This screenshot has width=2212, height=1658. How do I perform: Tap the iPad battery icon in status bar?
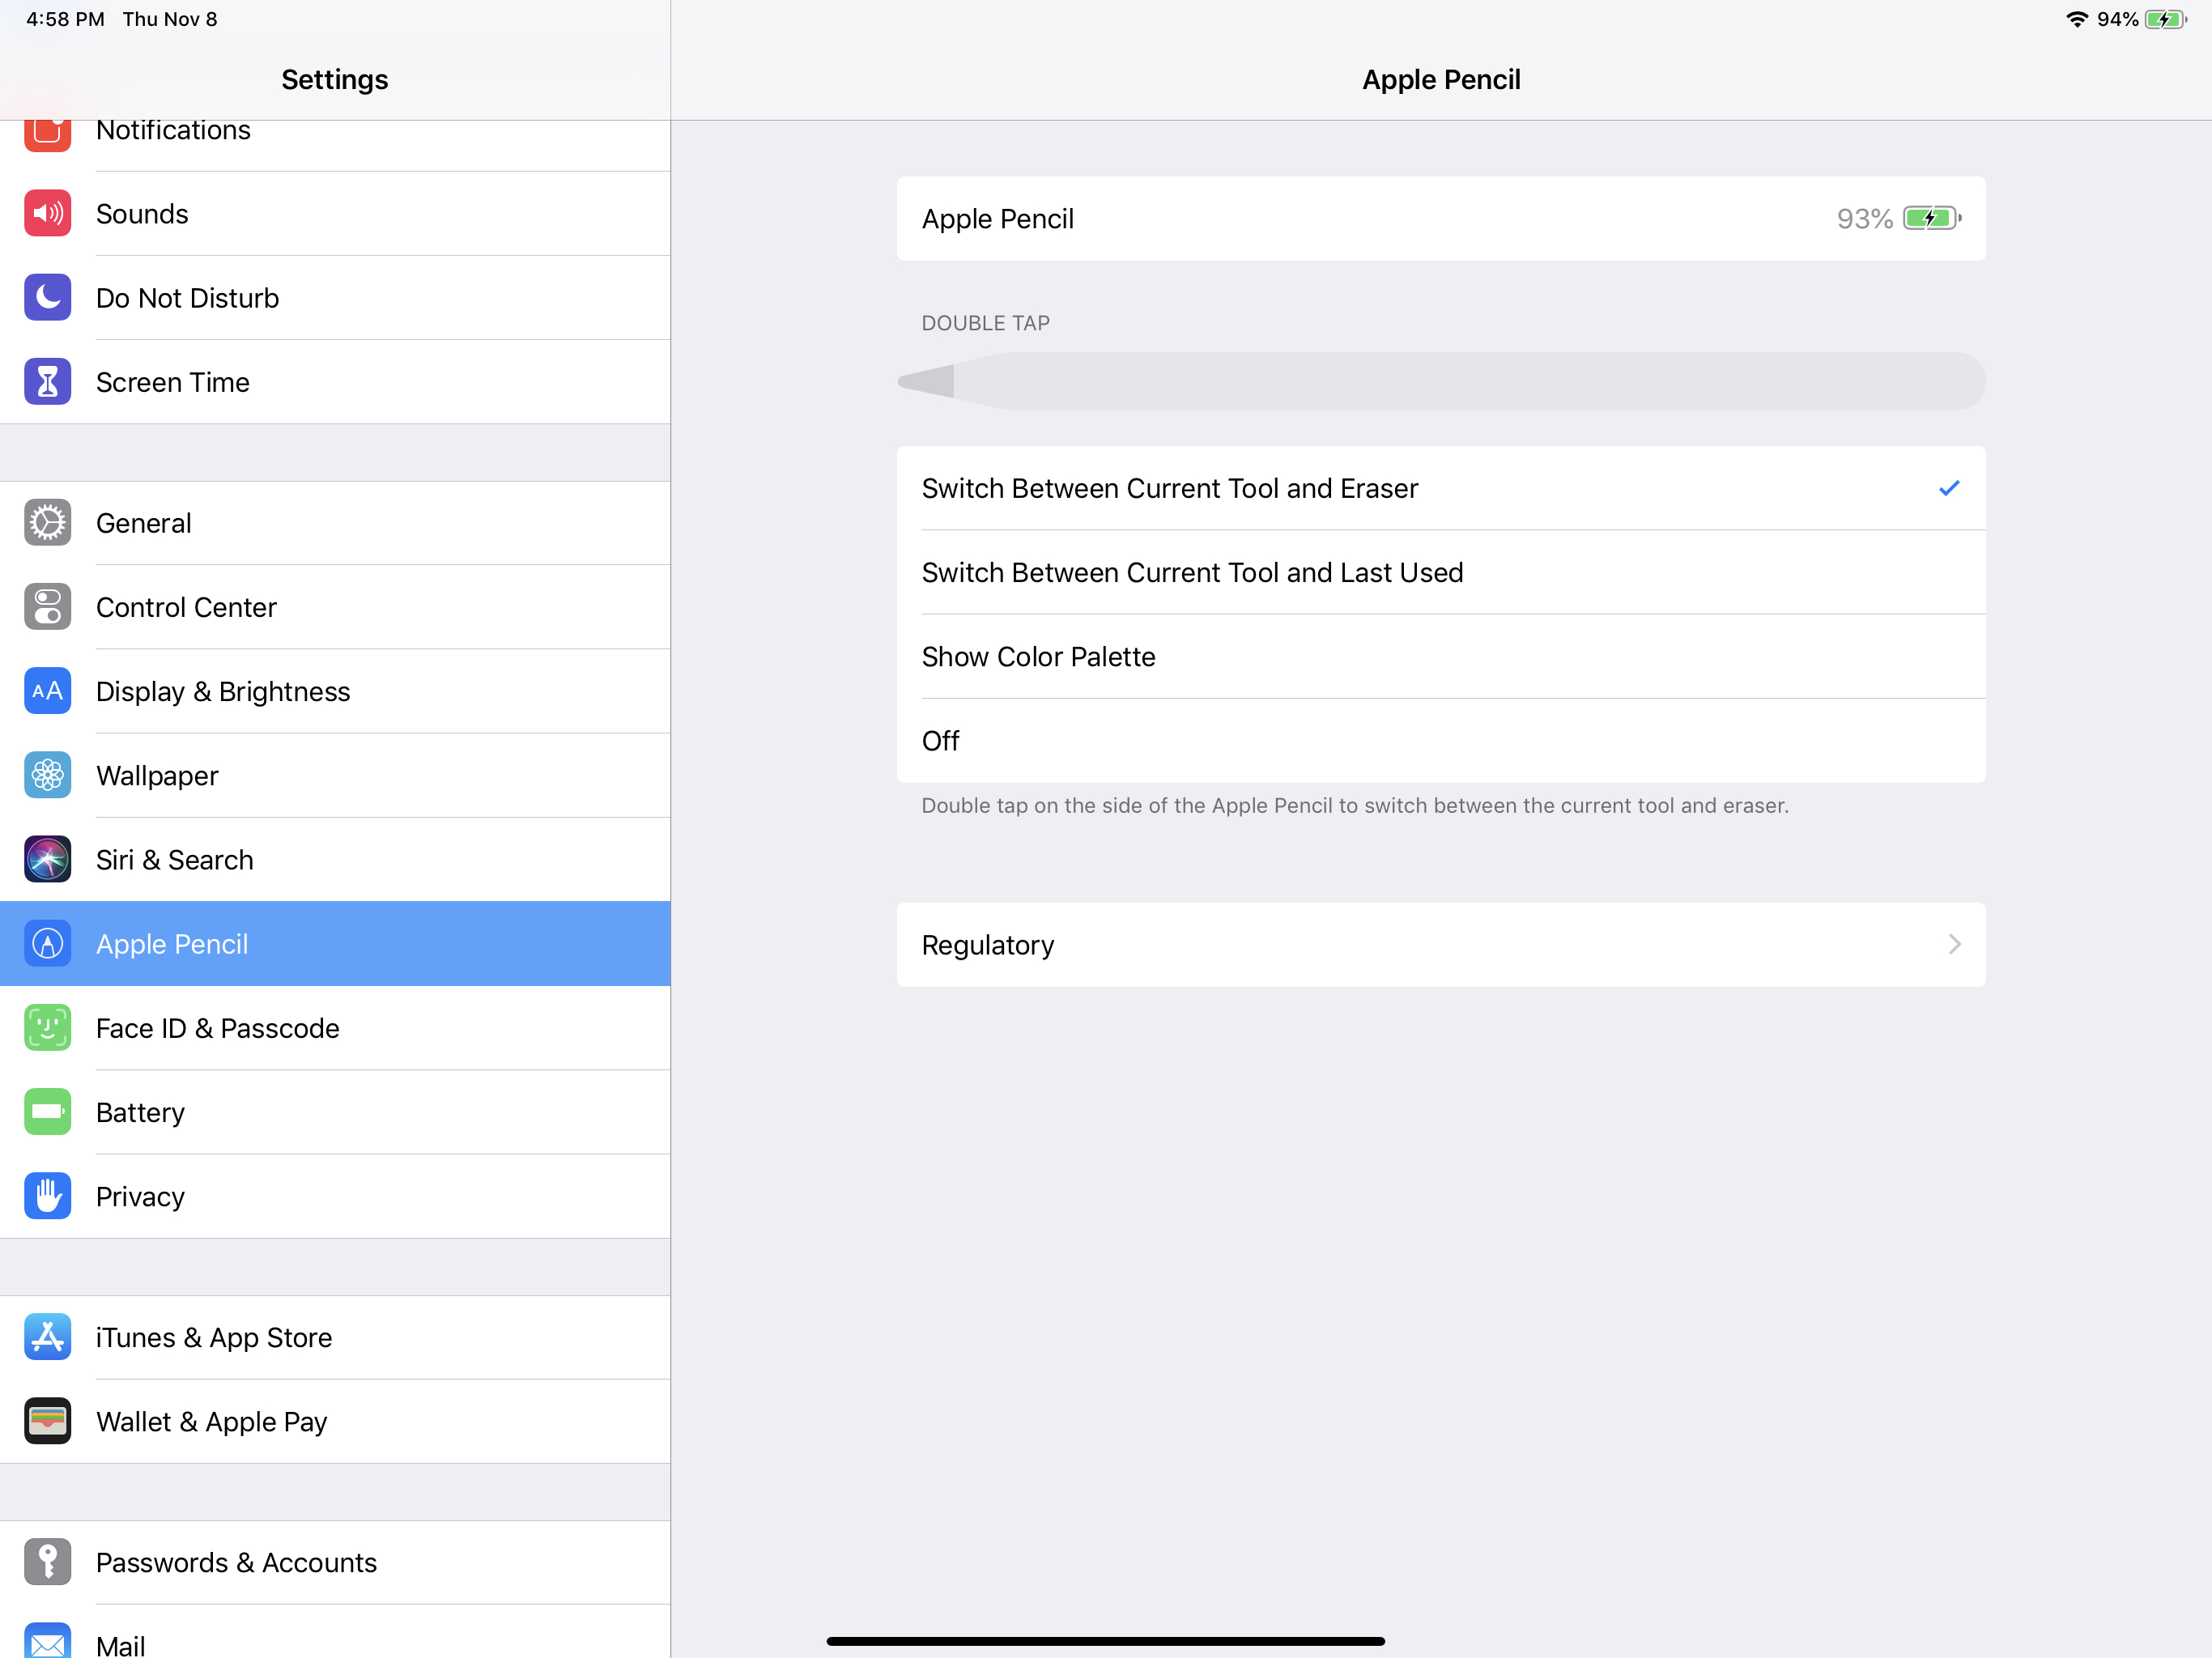pyautogui.click(x=2165, y=19)
